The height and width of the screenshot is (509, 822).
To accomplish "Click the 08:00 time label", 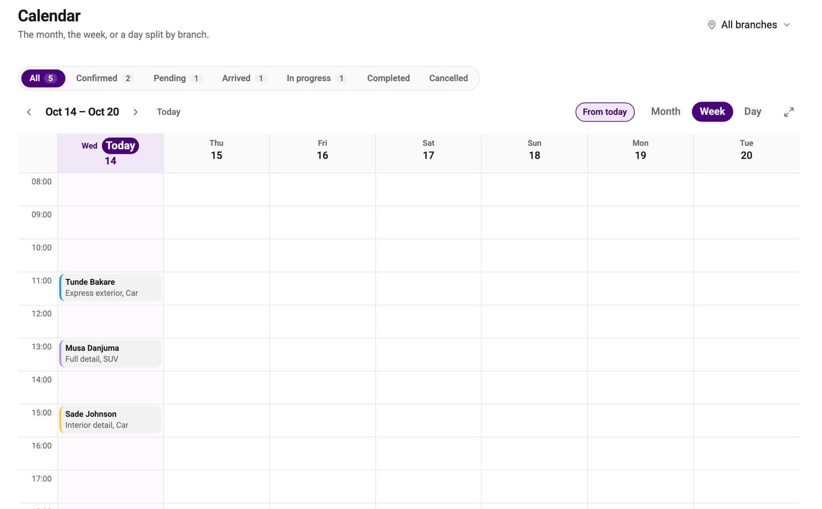I will [41, 182].
